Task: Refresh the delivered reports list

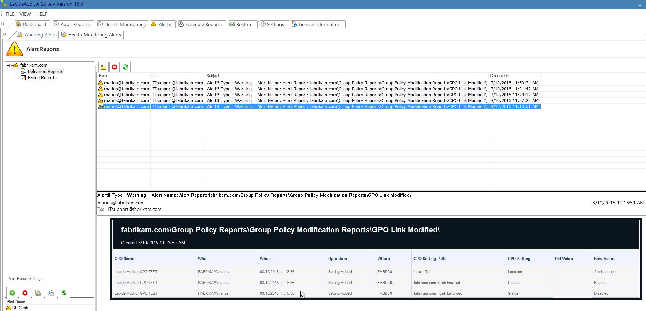Action: 125,67
